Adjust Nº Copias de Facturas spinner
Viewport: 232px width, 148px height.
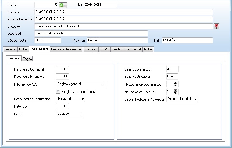(x=175, y=92)
